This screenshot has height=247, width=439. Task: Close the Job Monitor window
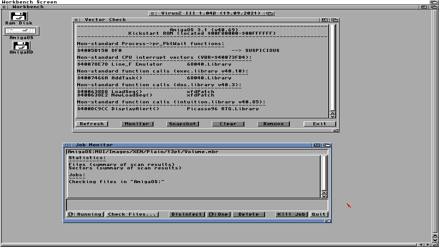click(x=66, y=145)
